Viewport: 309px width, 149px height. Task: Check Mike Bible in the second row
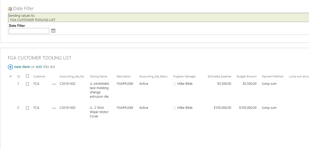[x=174, y=108]
